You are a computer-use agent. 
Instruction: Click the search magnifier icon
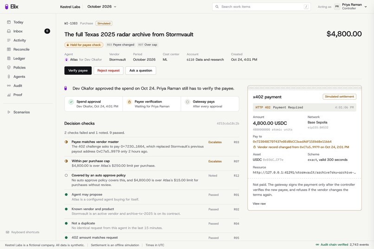pyautogui.click(x=217, y=6)
